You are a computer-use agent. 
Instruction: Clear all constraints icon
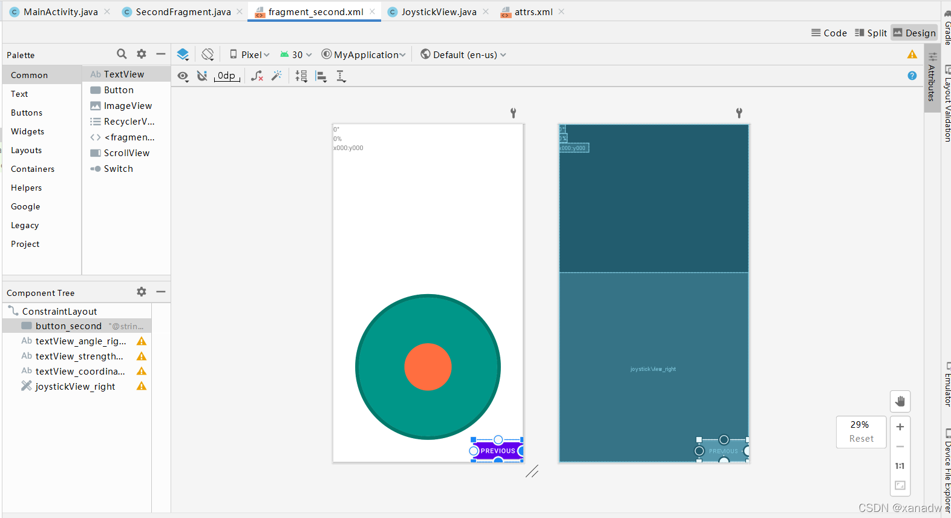257,76
